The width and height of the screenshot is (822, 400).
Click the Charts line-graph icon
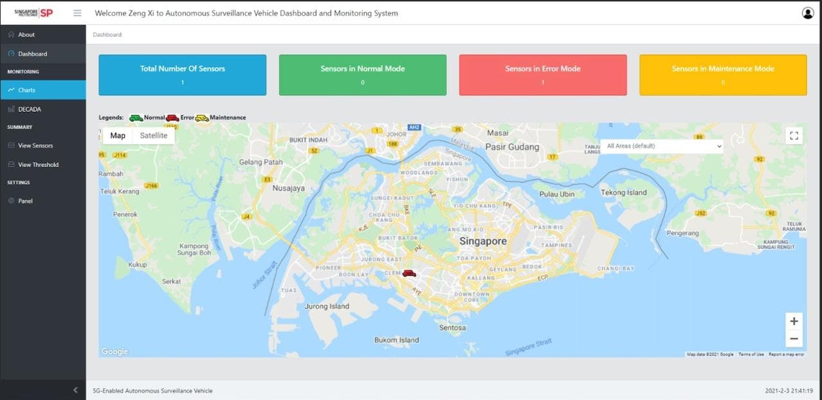11,90
